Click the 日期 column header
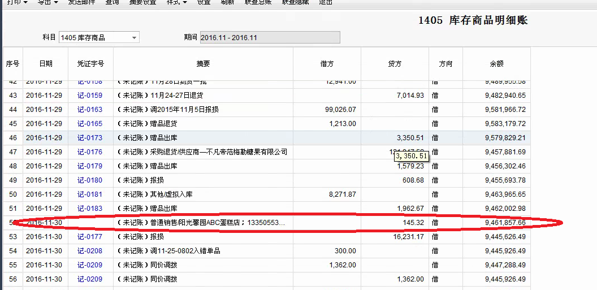The width and height of the screenshot is (597, 290). (46, 64)
